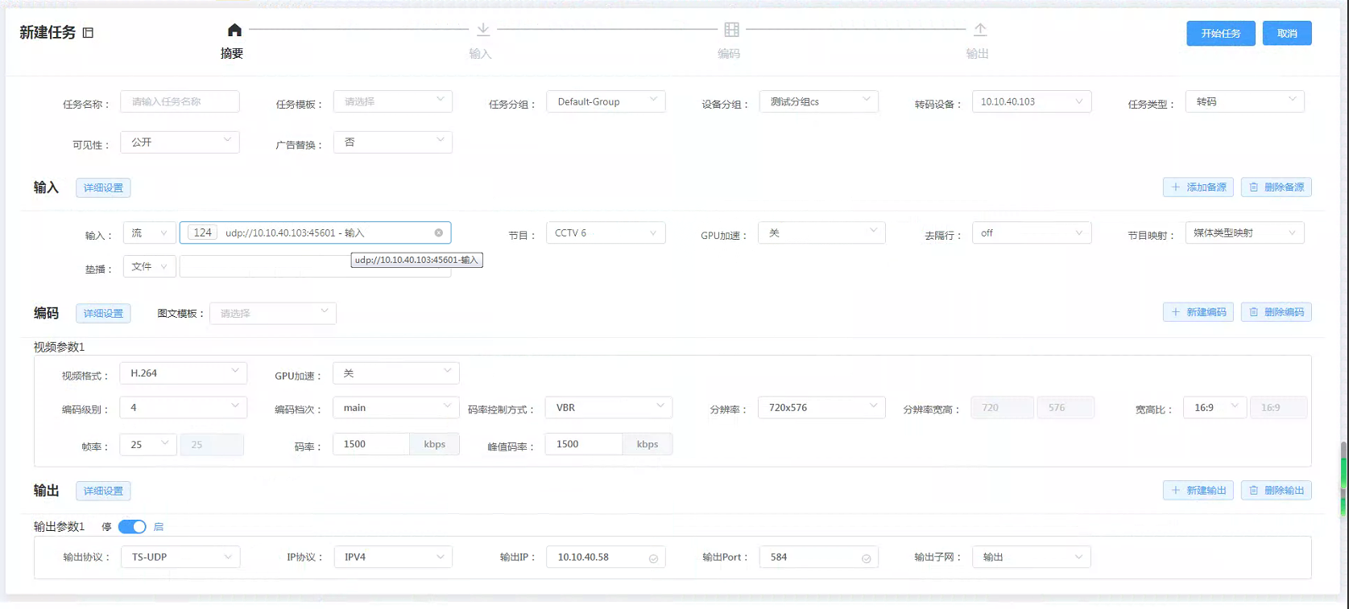Open the 任务类型 转码 dropdown

1245,101
